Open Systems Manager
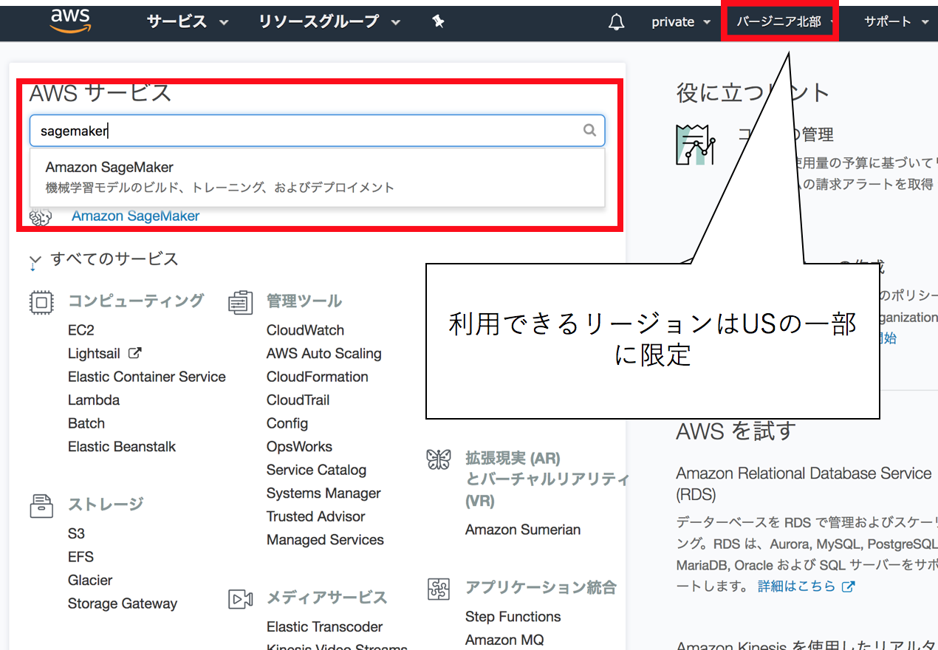938x650 pixels. pos(323,493)
